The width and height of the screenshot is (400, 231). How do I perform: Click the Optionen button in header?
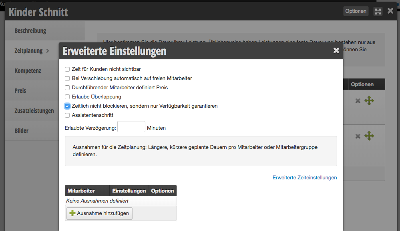[356, 11]
